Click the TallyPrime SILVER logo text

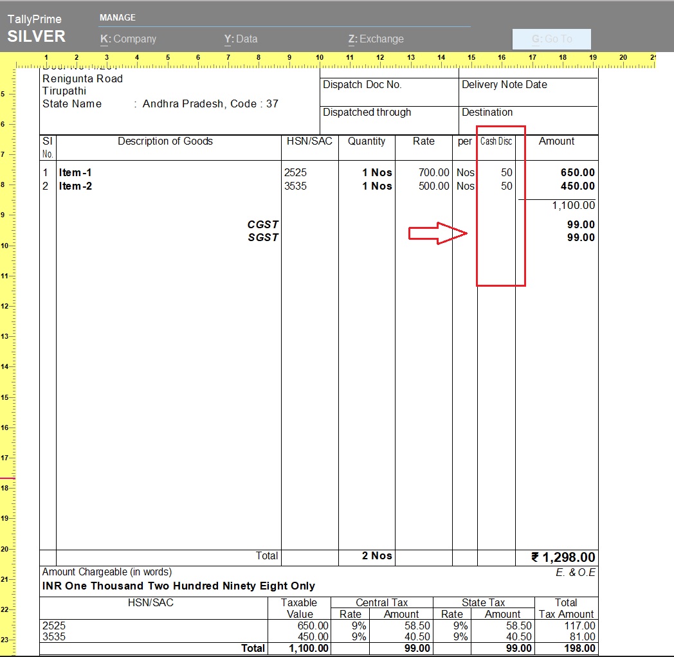coord(36,29)
